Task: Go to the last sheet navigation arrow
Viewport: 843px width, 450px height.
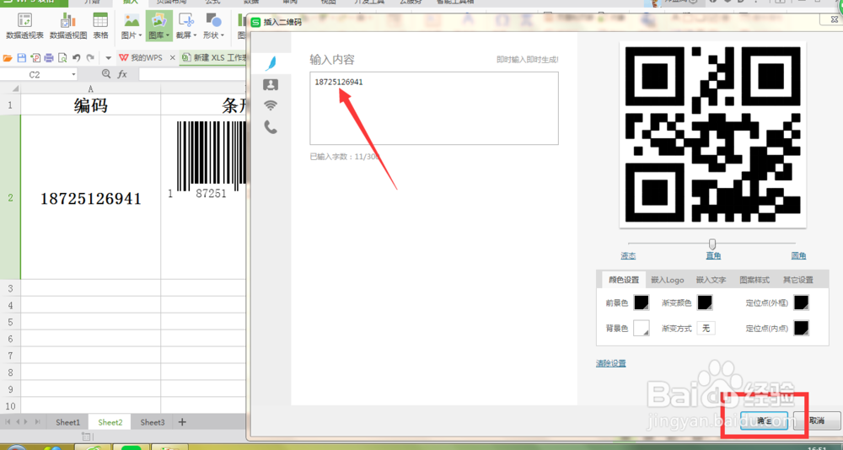Action: pyautogui.click(x=38, y=422)
